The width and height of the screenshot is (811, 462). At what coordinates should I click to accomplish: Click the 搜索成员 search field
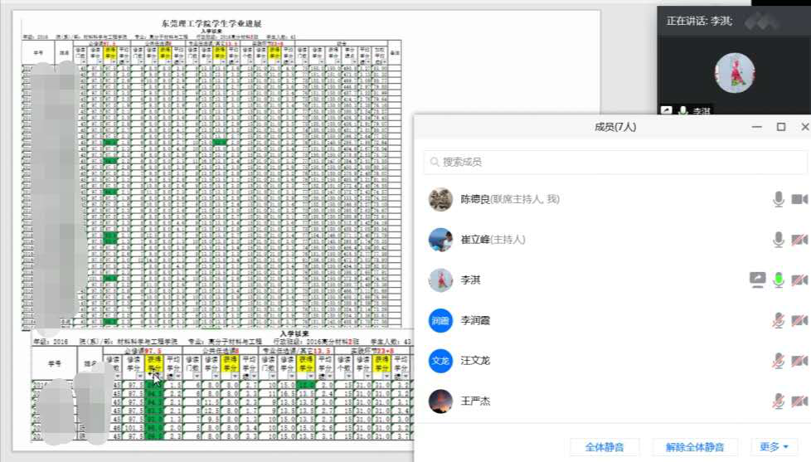coord(614,162)
